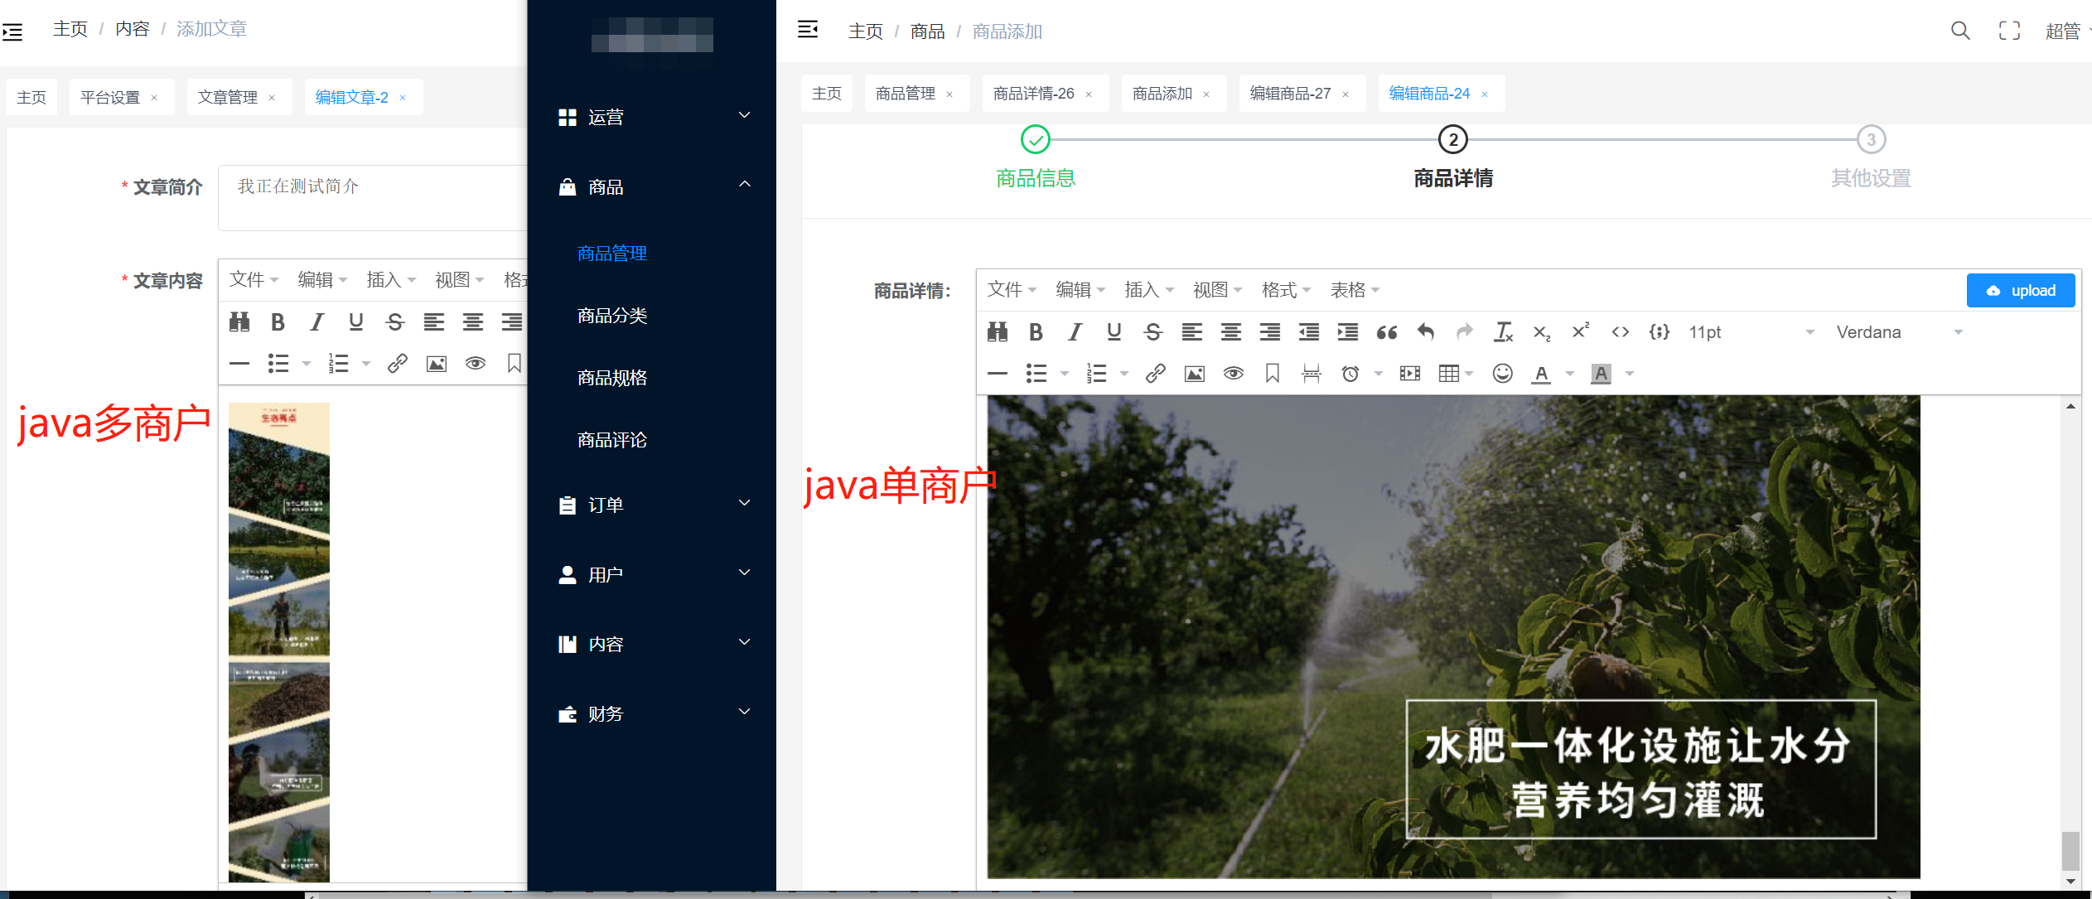Click insert date/time clock icon
Screen dimensions: 2092x899
point(1350,374)
